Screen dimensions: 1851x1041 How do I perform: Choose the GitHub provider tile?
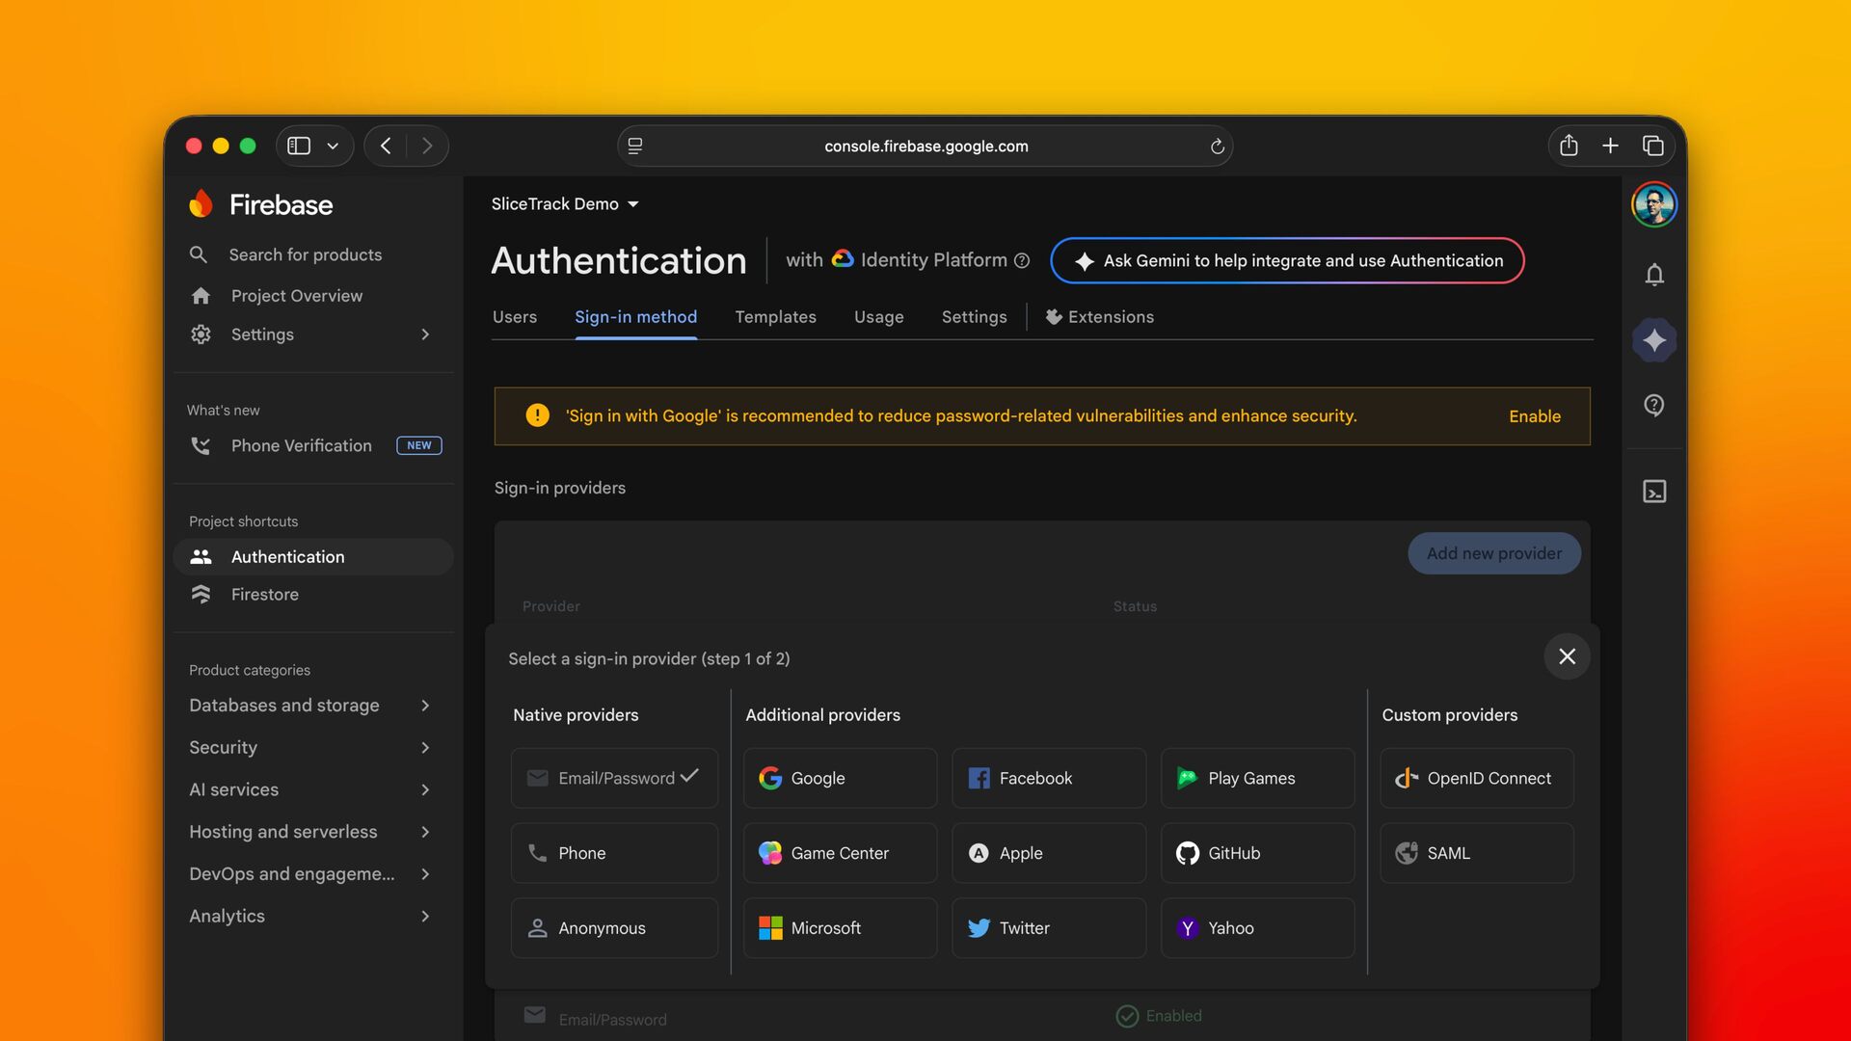click(x=1257, y=853)
